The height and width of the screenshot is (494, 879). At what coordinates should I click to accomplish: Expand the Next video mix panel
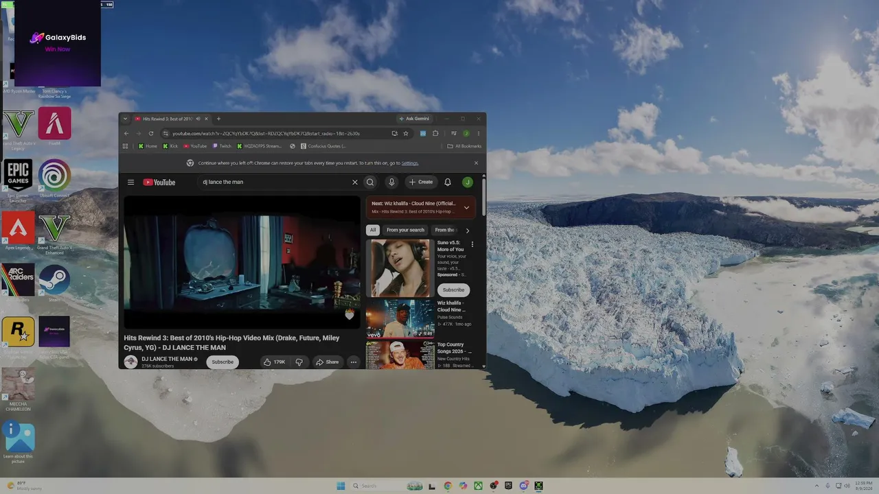coord(466,207)
